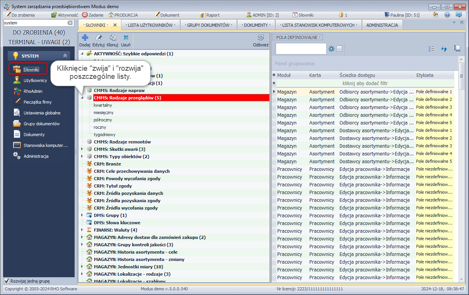
Task: Click the Klonuj clone icon
Action: tap(113, 38)
